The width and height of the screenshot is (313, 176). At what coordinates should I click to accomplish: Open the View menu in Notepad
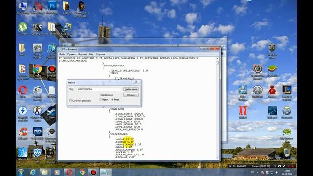91,54
